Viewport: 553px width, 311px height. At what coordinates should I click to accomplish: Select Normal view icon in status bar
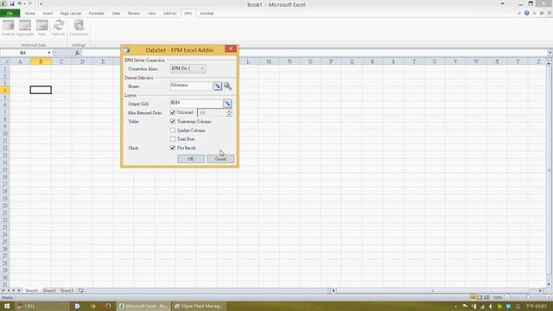click(473, 297)
